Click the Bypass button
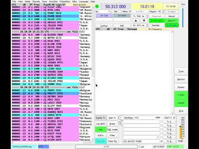The height and width of the screenshot is (149, 199). pos(181,87)
